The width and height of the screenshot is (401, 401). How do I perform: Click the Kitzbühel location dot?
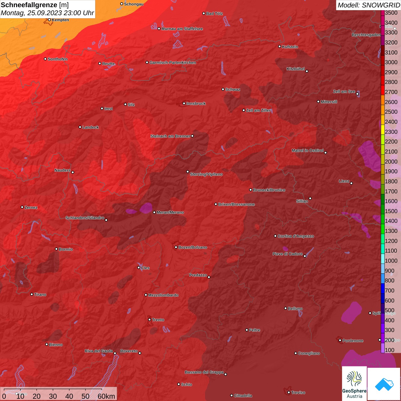(307, 71)
